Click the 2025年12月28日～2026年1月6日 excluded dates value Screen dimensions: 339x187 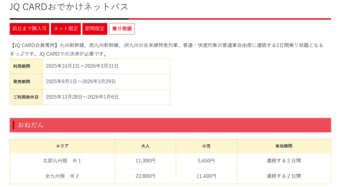(x=82, y=97)
